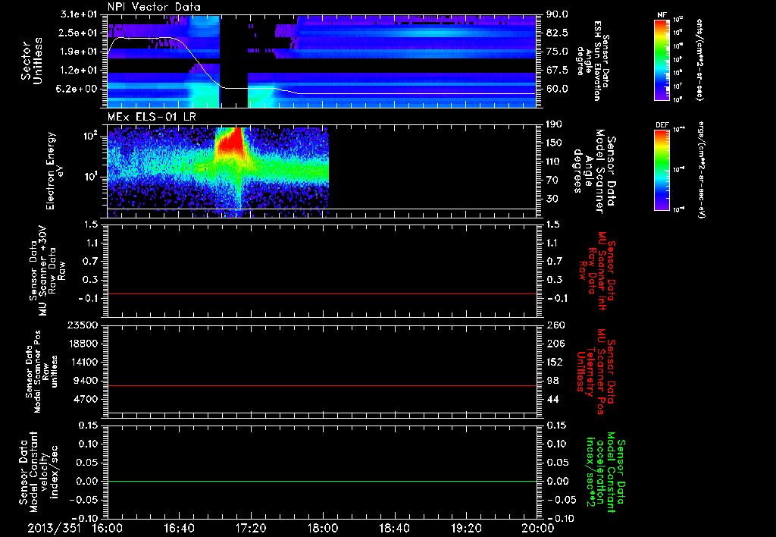Click the NF flux color bar
The width and height of the screenshot is (776, 537).
[662, 60]
